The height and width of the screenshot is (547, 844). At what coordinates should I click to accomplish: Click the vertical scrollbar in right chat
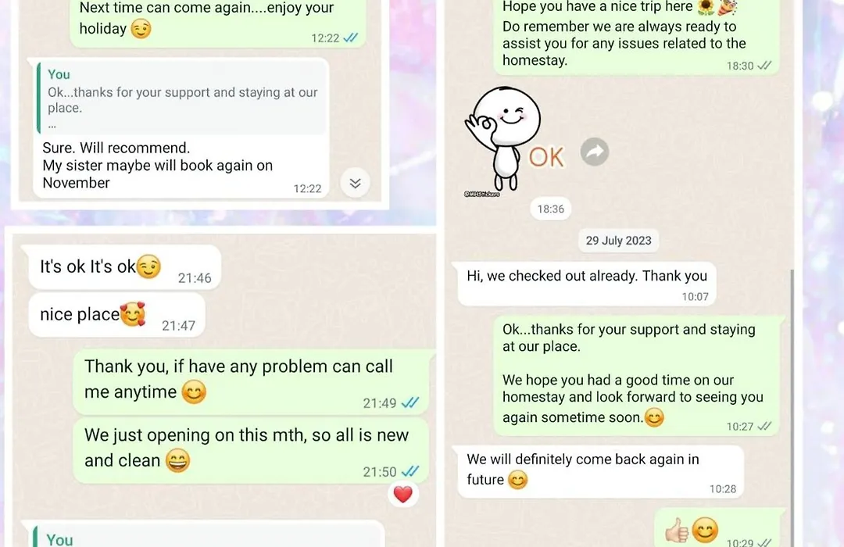point(792,408)
